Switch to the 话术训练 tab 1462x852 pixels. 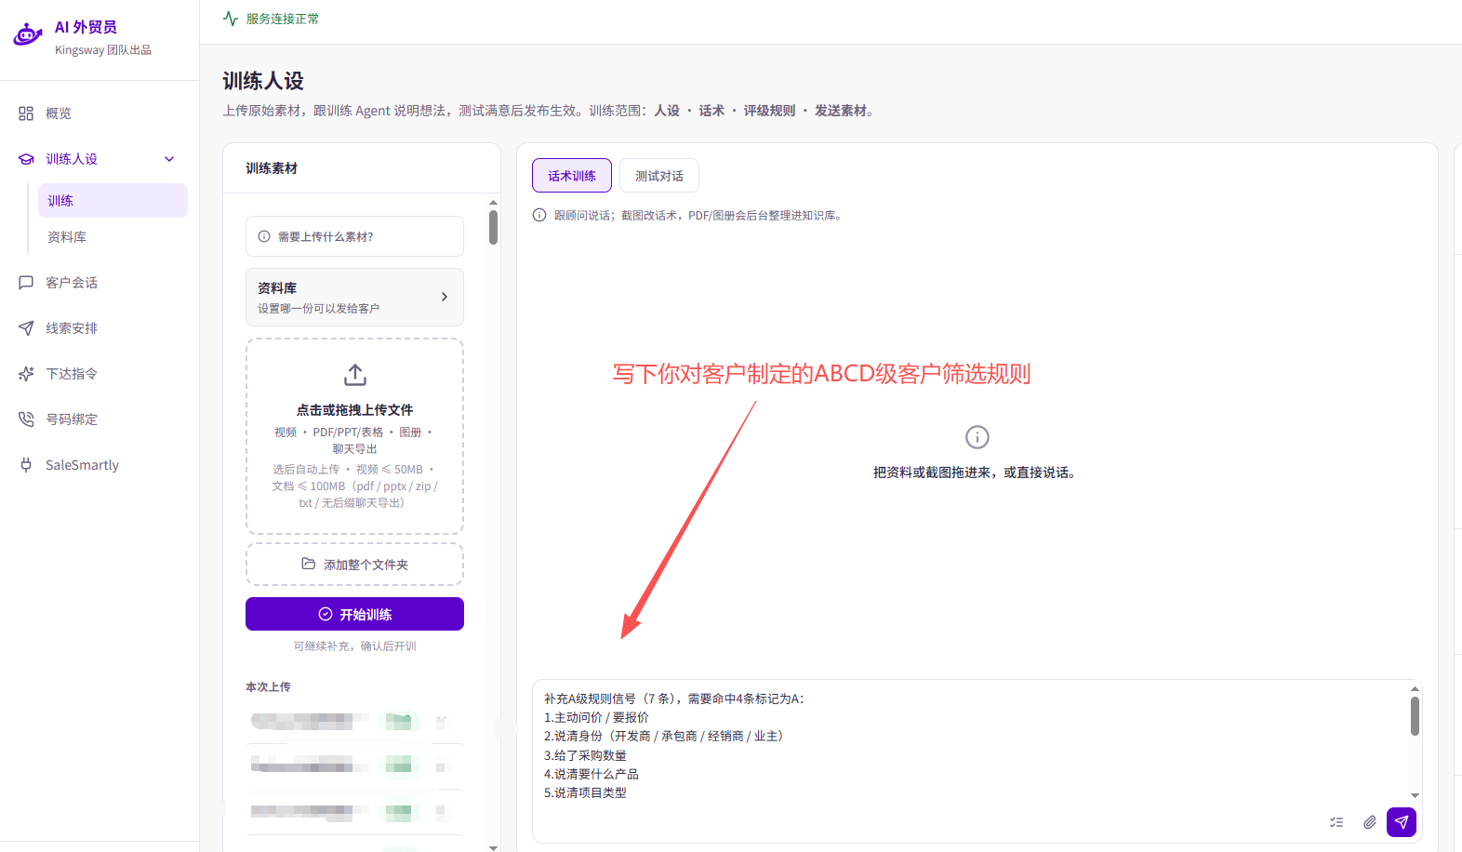[x=572, y=176]
